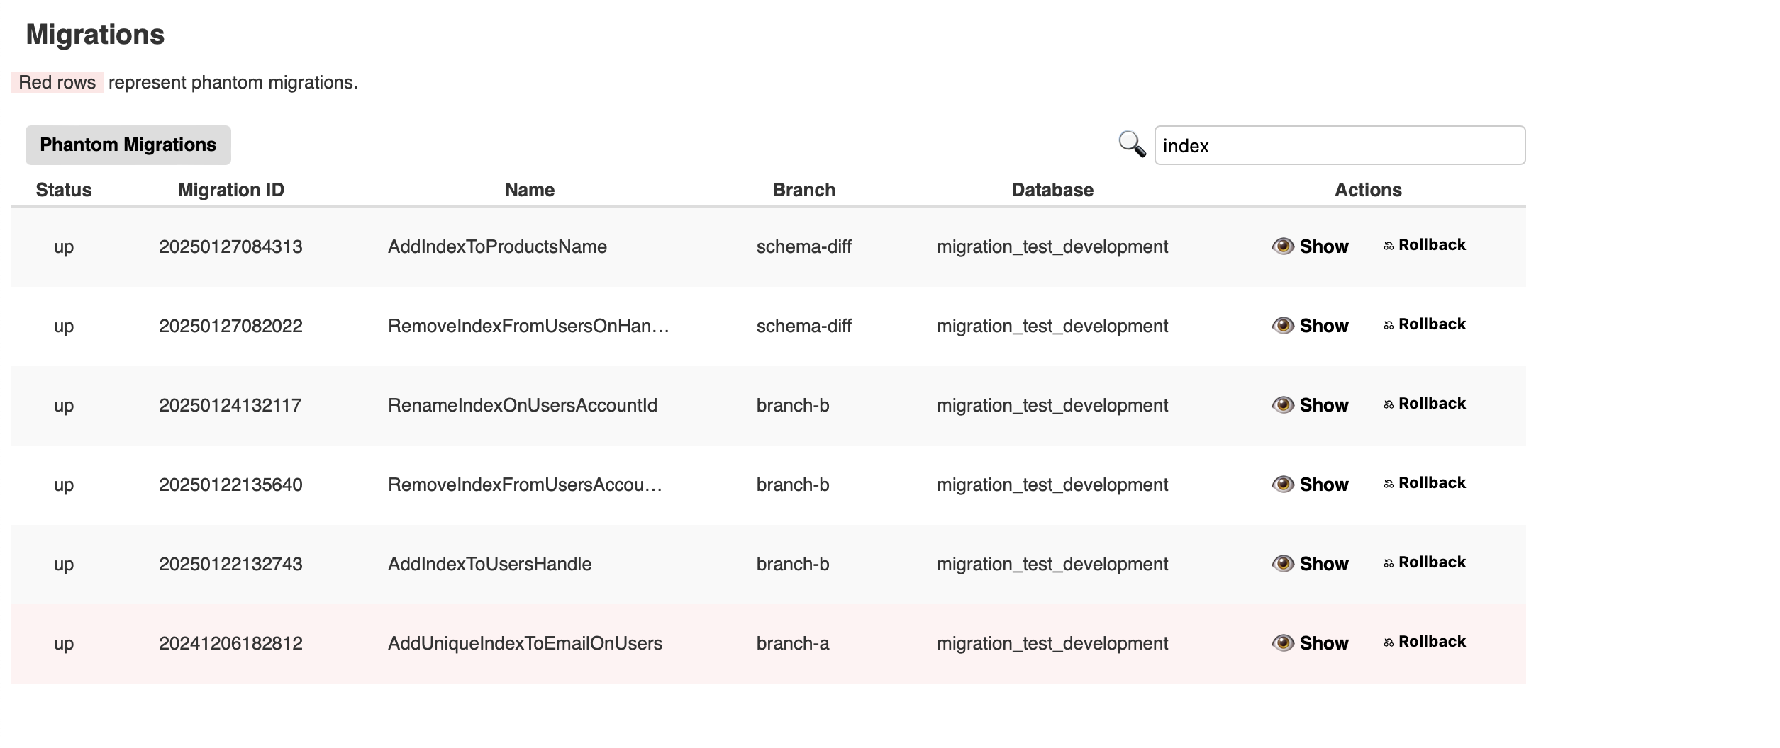Click the eye icon in the AddIndexToUsersHandle row

coord(1283,564)
